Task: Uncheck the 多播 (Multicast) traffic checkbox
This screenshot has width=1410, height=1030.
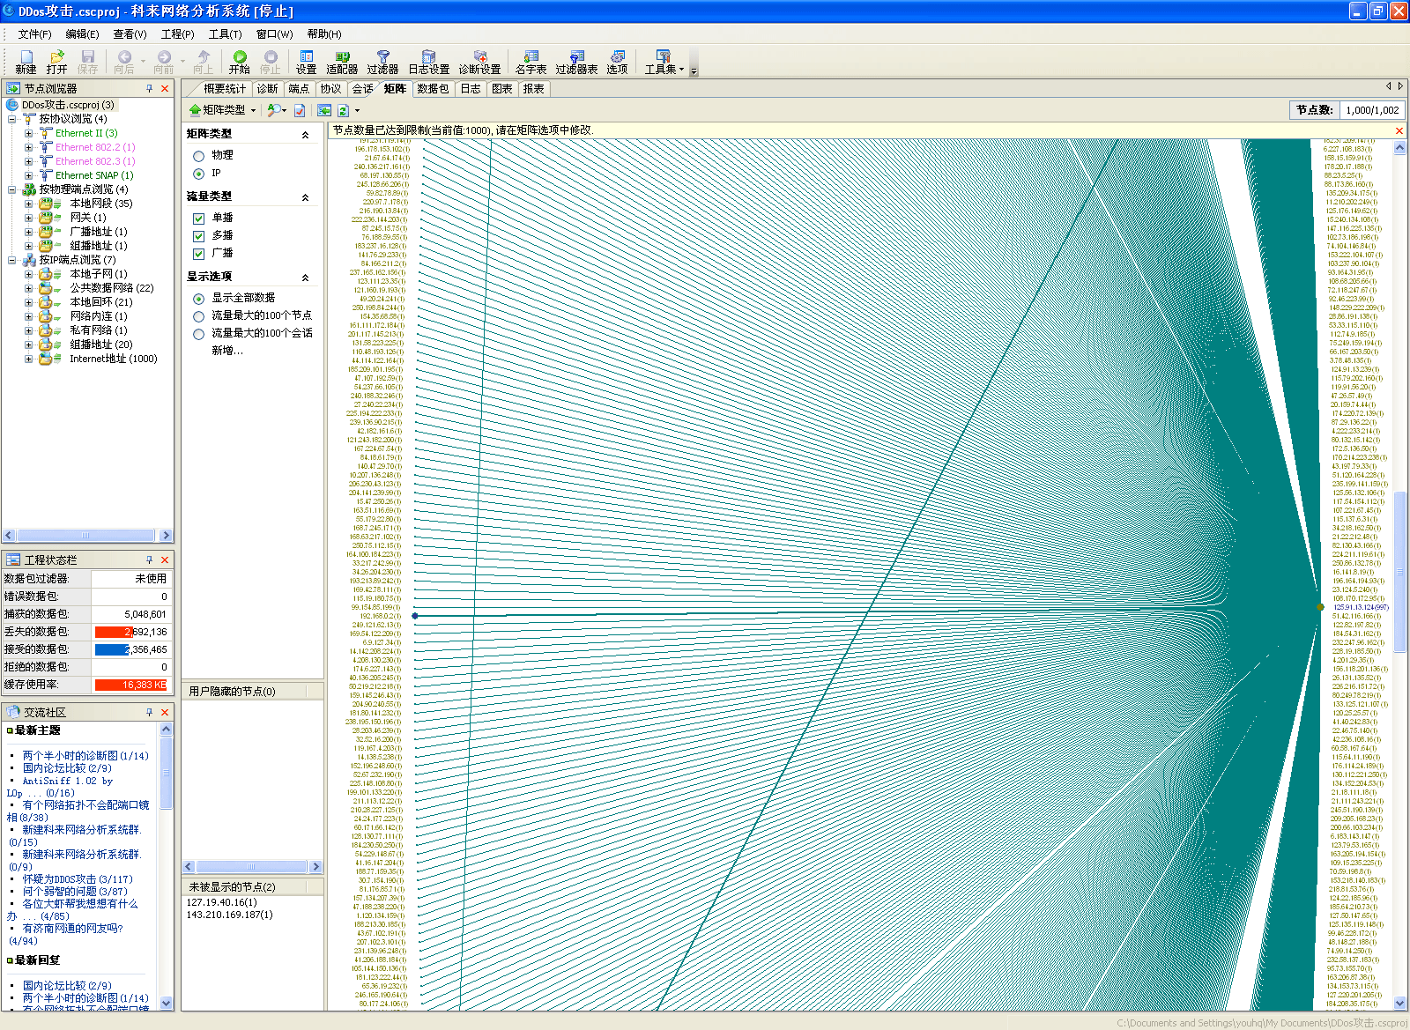Action: click(199, 236)
